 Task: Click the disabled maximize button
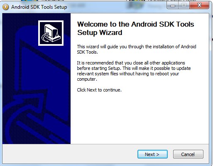(x=184, y=5)
